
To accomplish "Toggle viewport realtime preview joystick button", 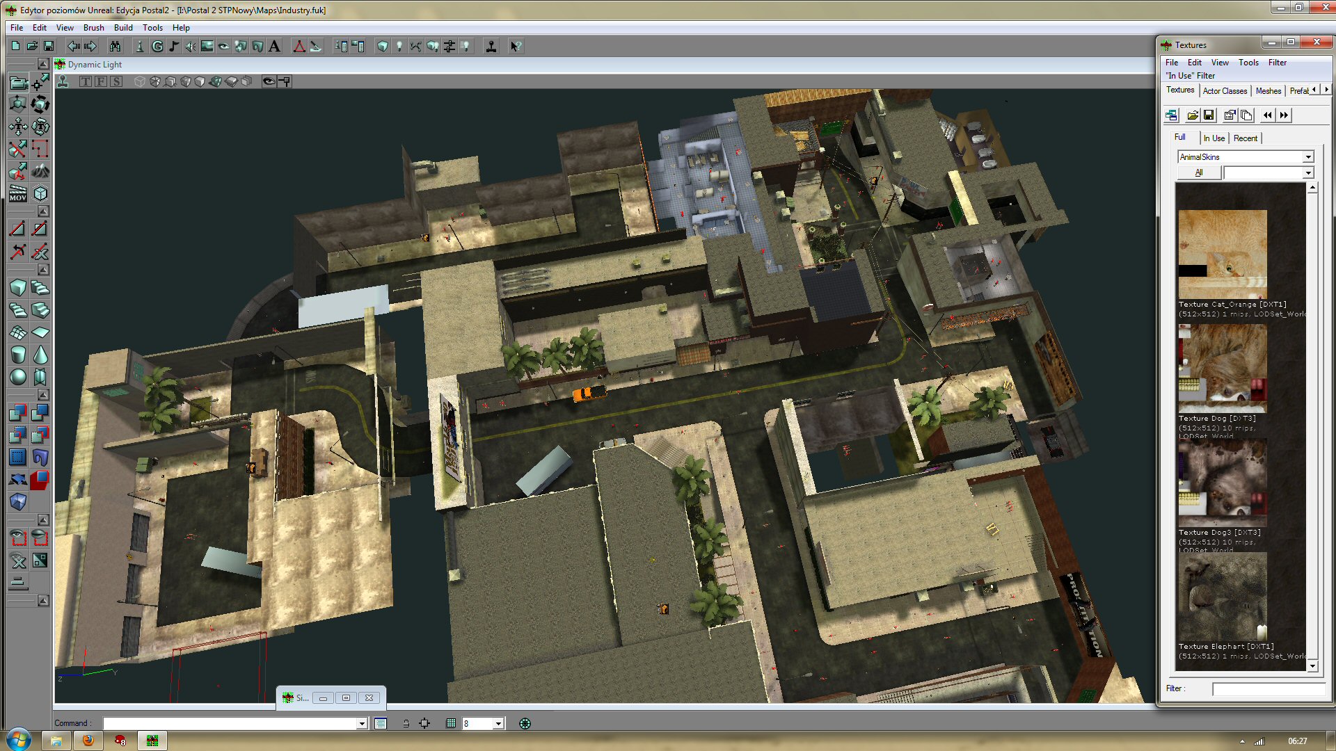I will [x=63, y=81].
